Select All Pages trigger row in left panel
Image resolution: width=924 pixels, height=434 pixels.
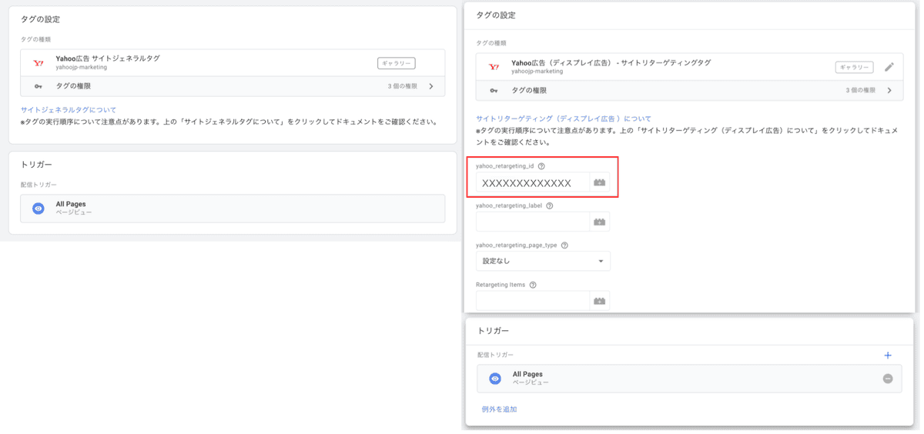tap(233, 209)
